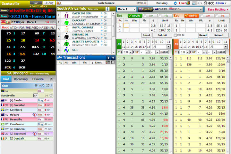Click the Hs input field in Bet panel

126,26
